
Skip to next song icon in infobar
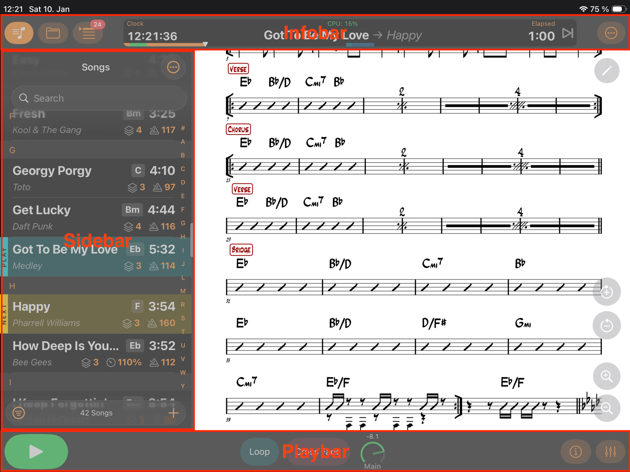567,33
